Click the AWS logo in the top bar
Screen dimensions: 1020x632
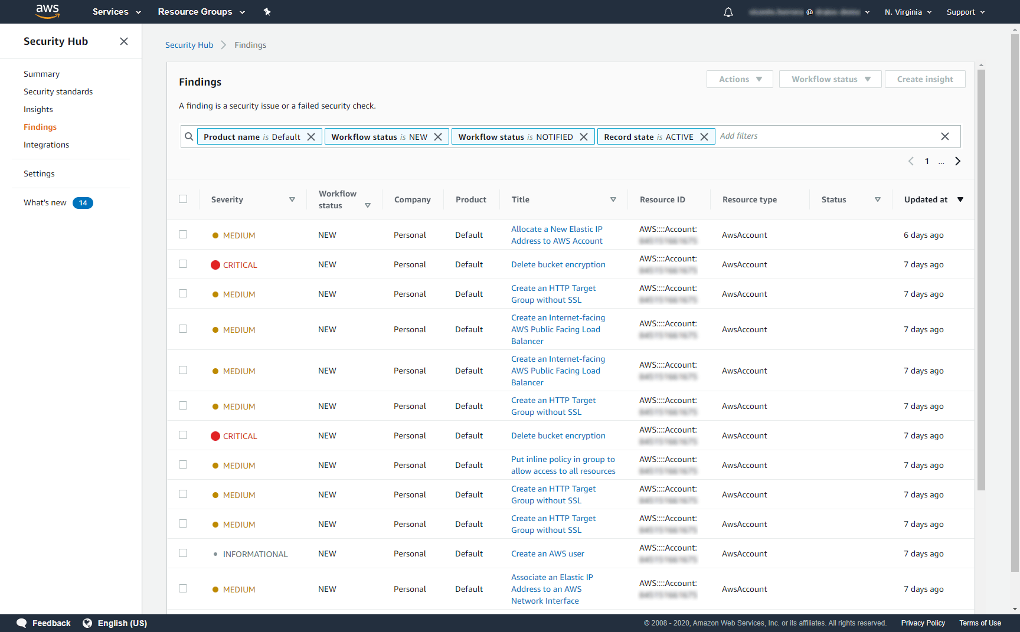[47, 12]
